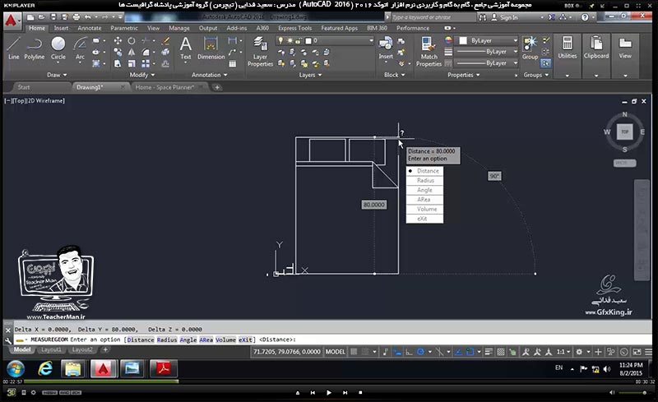Click the Dimension tool
The height and width of the screenshot is (402, 658).
click(x=211, y=49)
